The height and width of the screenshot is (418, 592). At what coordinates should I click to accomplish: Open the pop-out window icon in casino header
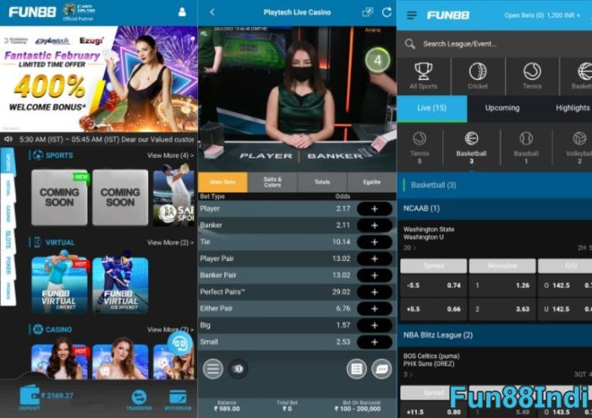click(367, 12)
